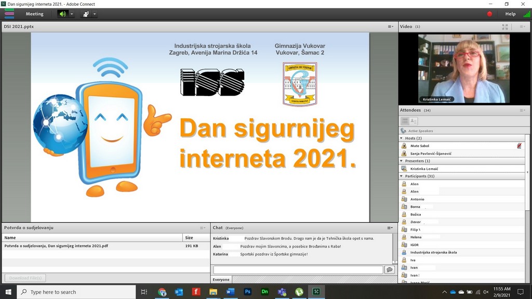
Task: Maximize the Video pod to full screen
Action: point(505,26)
